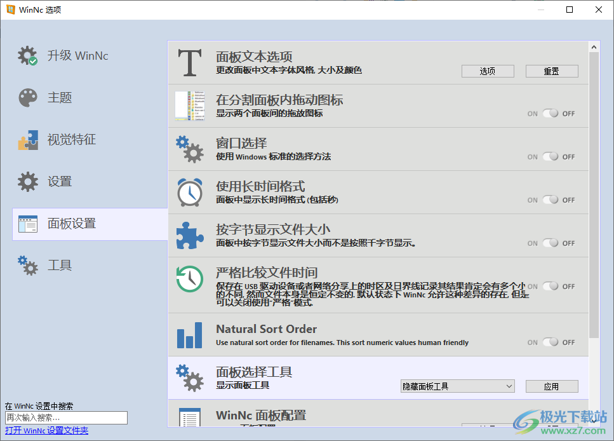Toggle the Natural Sort Order switch
Screen dimensions: 614x441
coord(551,342)
